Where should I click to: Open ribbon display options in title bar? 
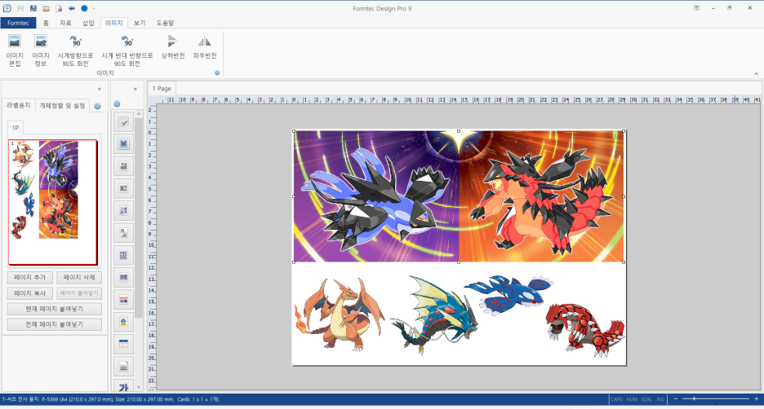697,8
